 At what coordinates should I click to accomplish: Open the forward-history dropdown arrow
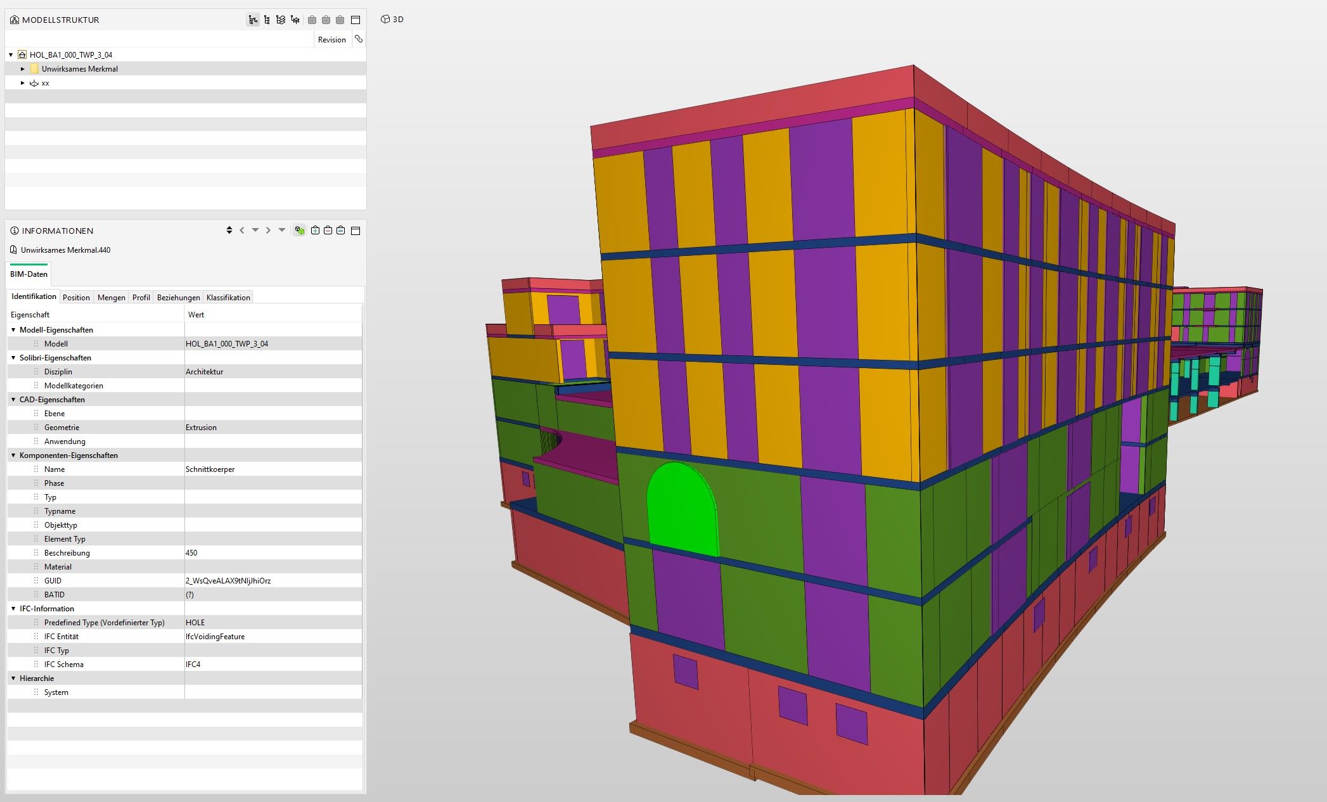point(282,230)
